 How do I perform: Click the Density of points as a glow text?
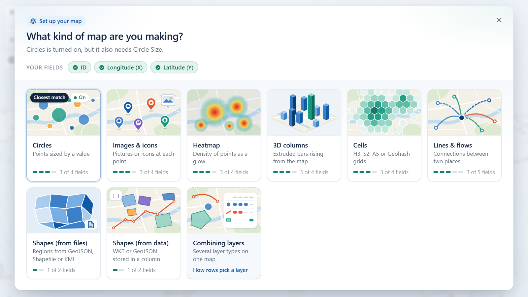pyautogui.click(x=220, y=157)
